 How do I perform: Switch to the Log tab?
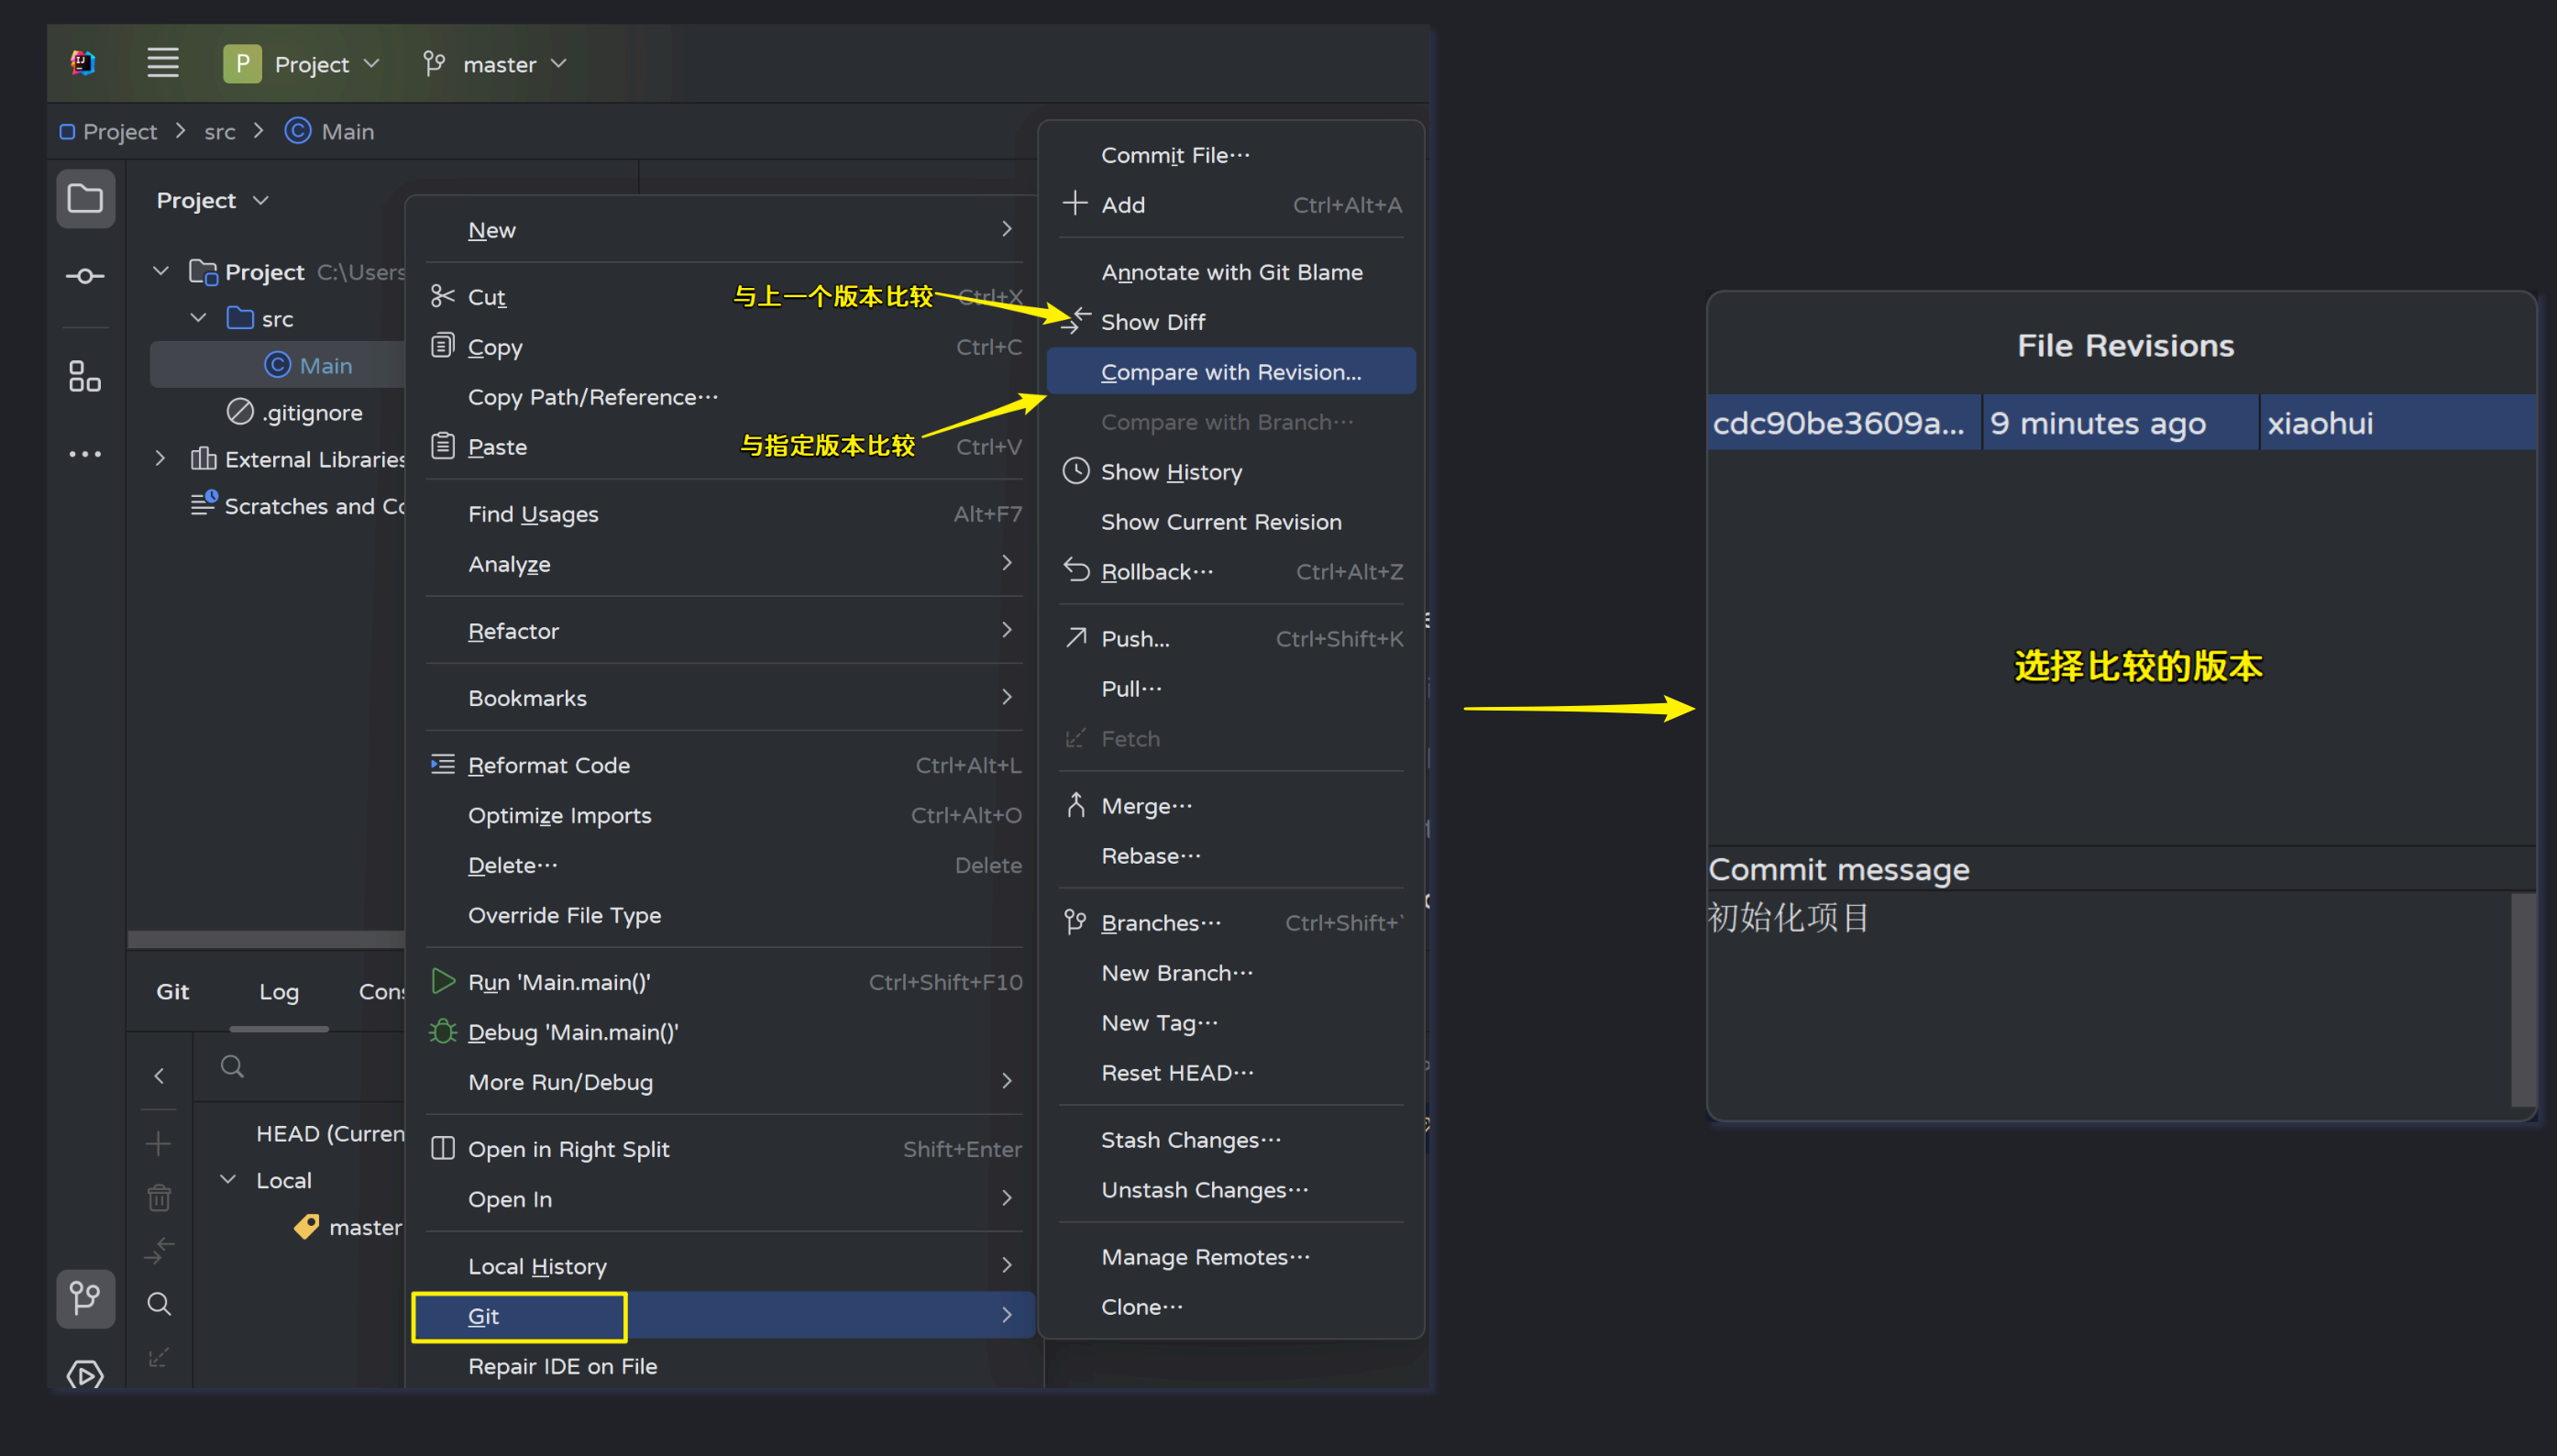tap(279, 991)
